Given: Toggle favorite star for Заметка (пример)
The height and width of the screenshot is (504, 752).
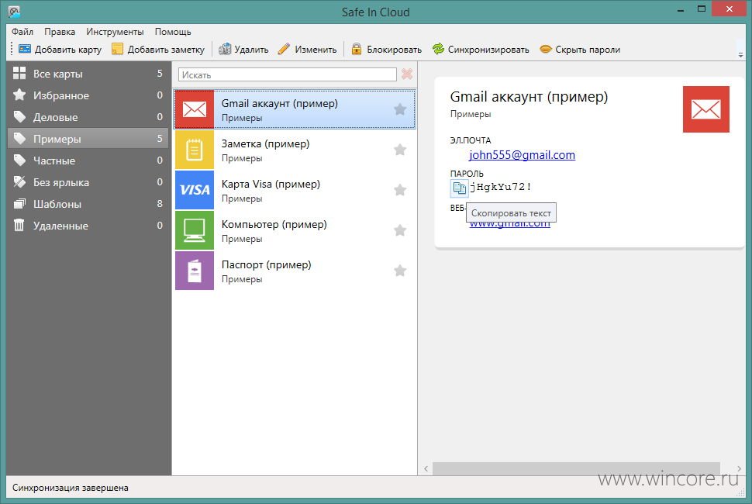Looking at the screenshot, I should click(x=400, y=150).
